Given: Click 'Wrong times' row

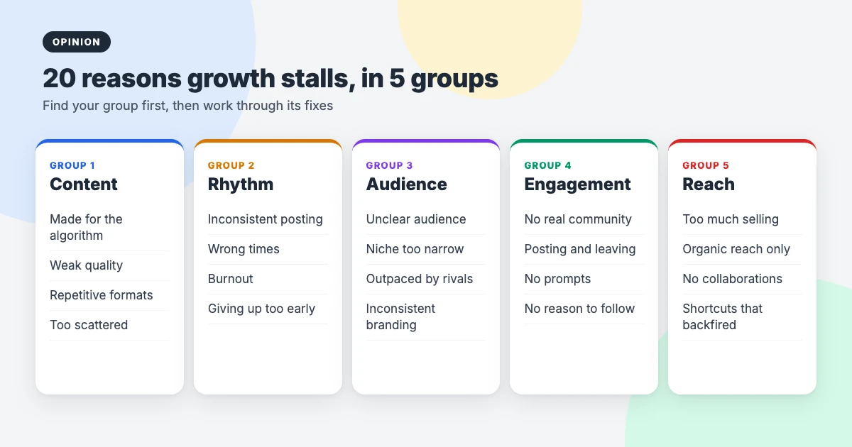Looking at the screenshot, I should coord(268,249).
